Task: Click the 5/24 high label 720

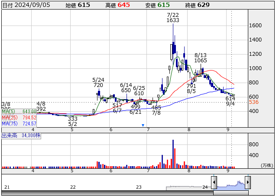Action: (98, 85)
